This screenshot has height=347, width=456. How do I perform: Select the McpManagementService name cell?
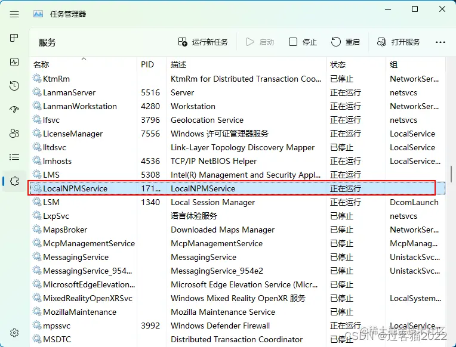point(89,243)
